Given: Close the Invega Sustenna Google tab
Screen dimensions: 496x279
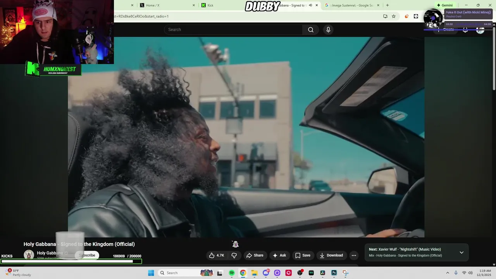Looking at the screenshot, I should coord(378,5).
